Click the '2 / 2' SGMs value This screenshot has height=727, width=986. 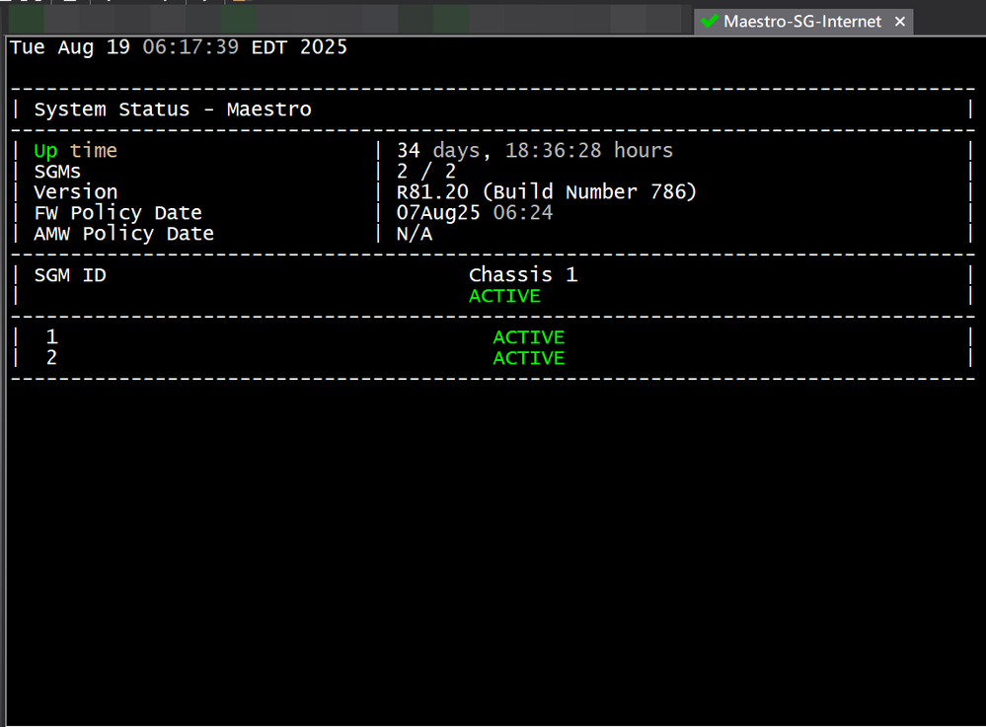425,172
